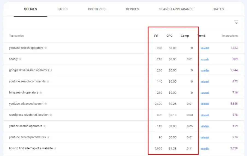
Task: Click the filter rows icon
Action: tap(236, 22)
